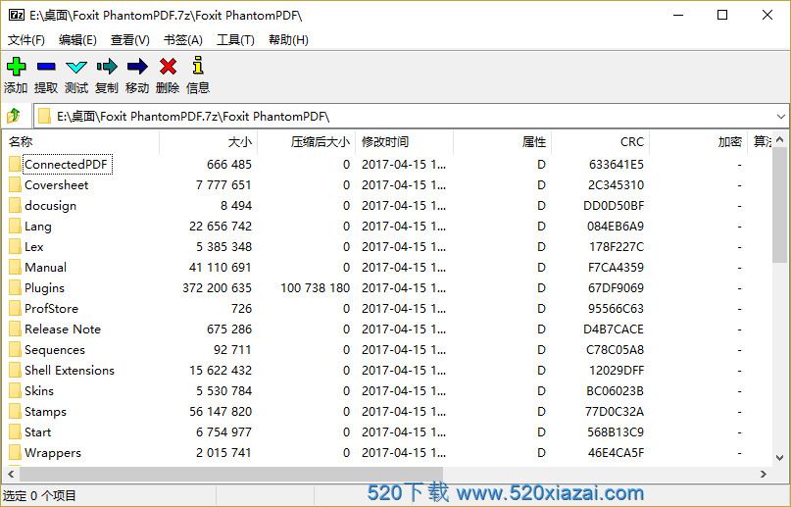This screenshot has height=507, width=791.
Task: Select the Manual folder icon
Action: tap(15, 267)
